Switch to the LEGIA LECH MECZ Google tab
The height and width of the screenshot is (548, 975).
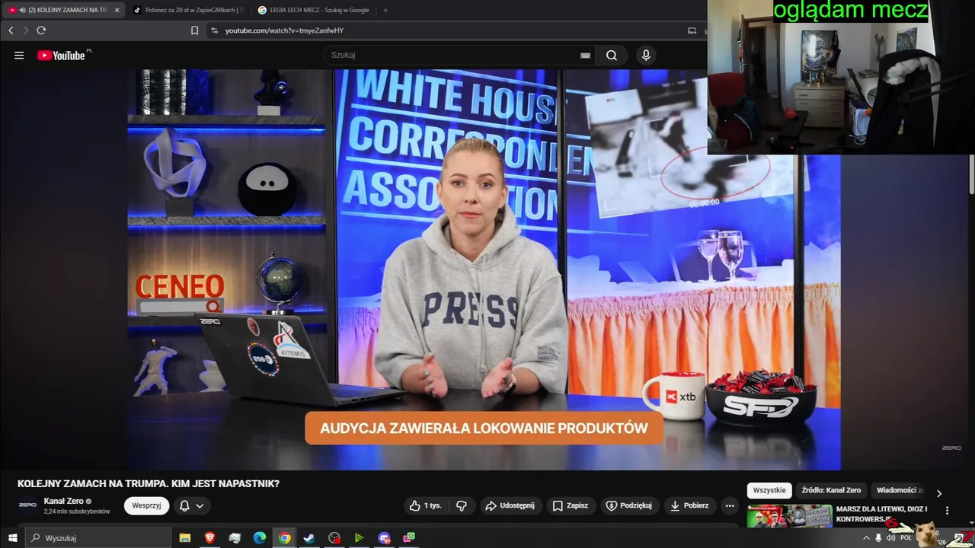click(x=313, y=10)
